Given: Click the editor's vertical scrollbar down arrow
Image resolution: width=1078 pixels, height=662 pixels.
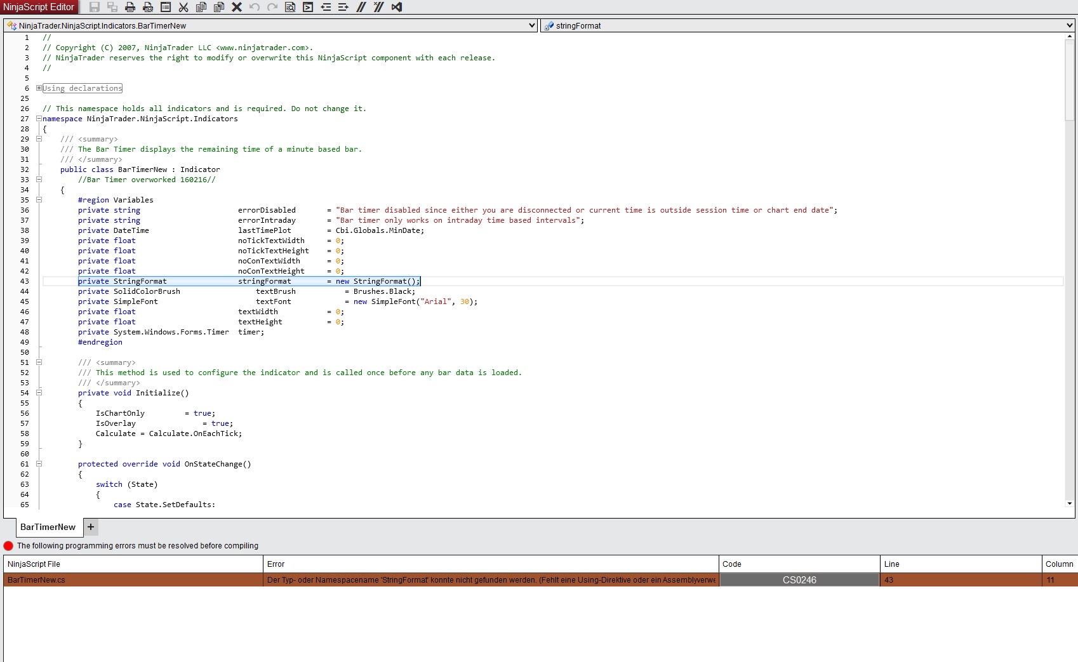Looking at the screenshot, I should tap(1070, 503).
